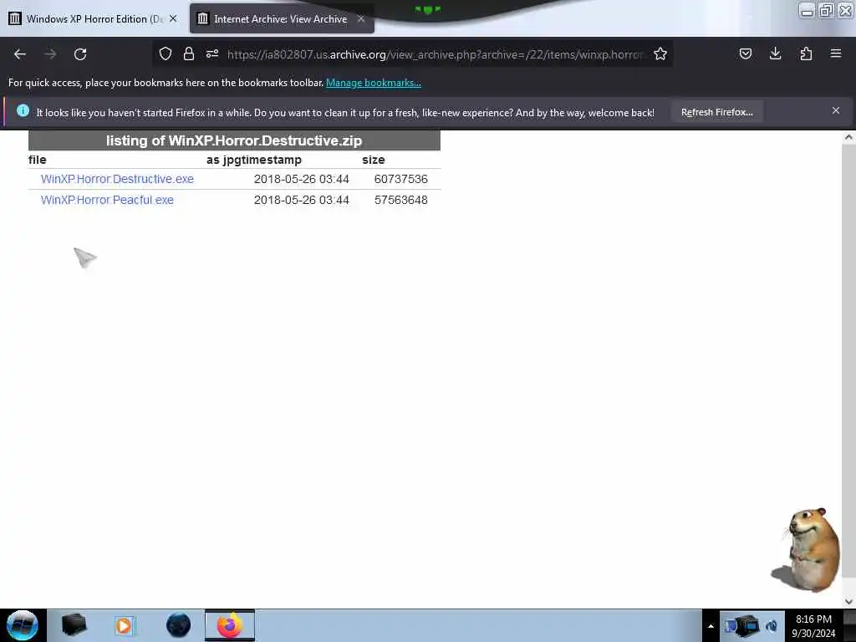Open the Downloads panel
This screenshot has height=642, width=856.
coord(775,53)
